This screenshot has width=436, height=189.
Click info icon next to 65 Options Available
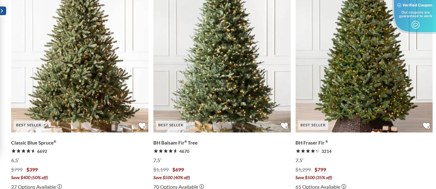(344, 187)
